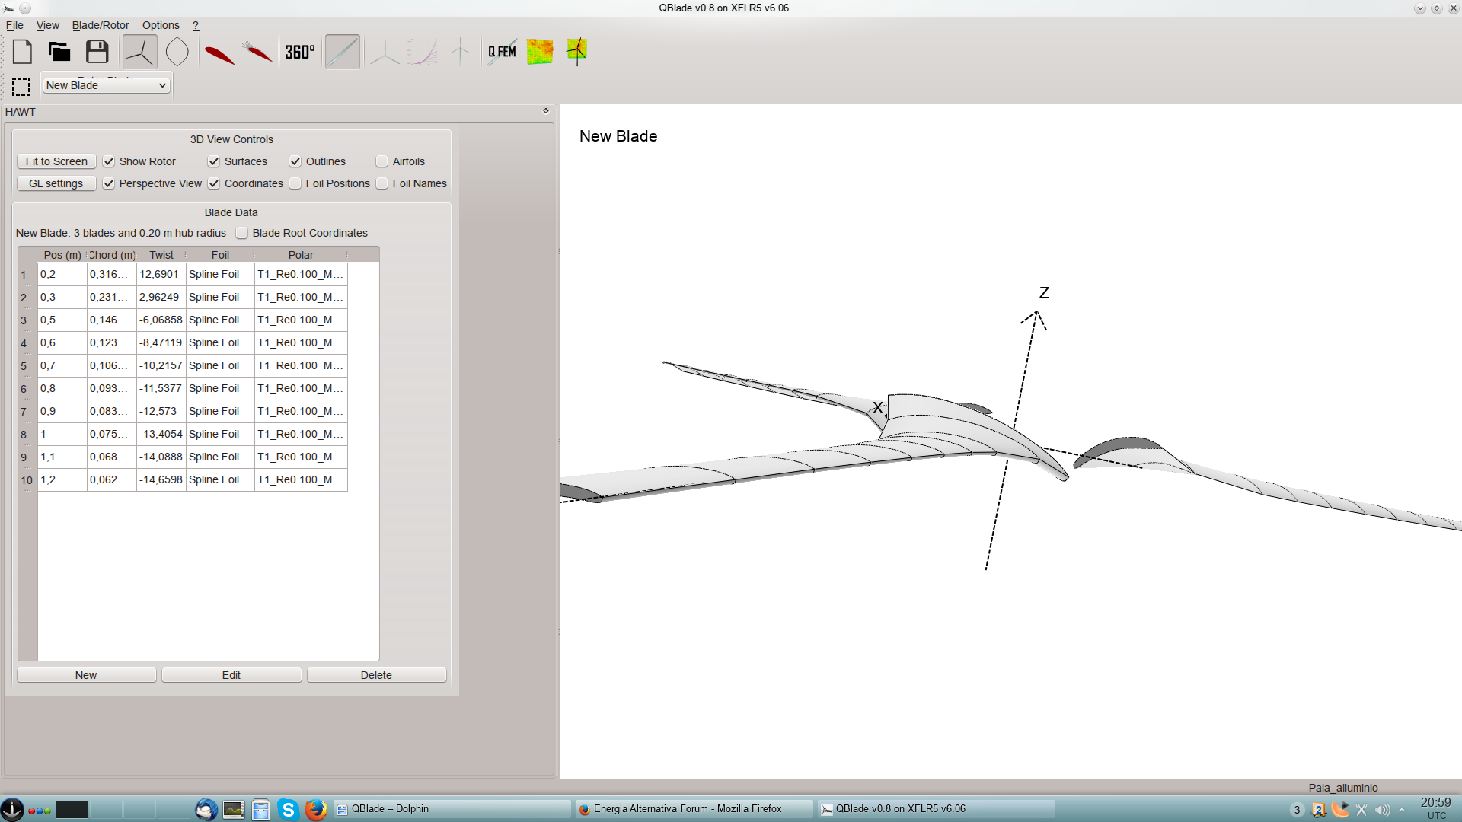Screen dimensions: 1462x822
Task: Open the Options menu
Action: click(161, 25)
